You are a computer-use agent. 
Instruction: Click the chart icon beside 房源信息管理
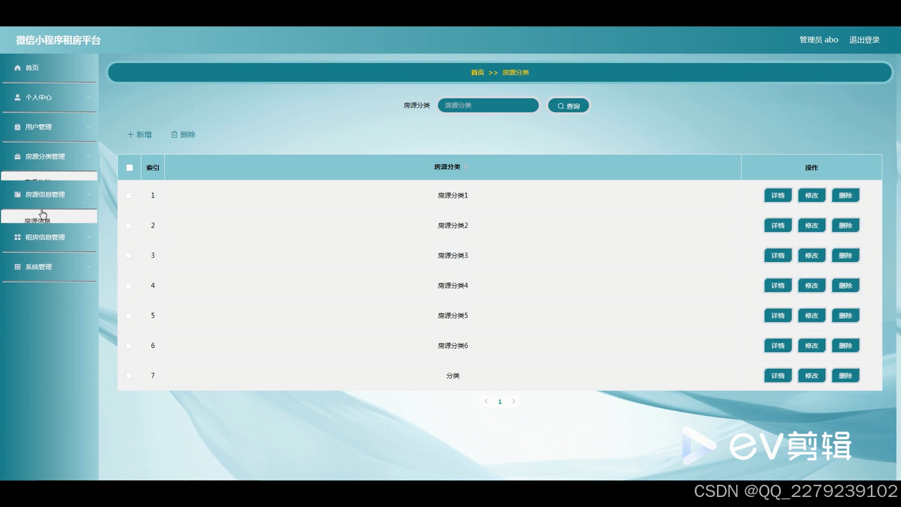tap(17, 194)
